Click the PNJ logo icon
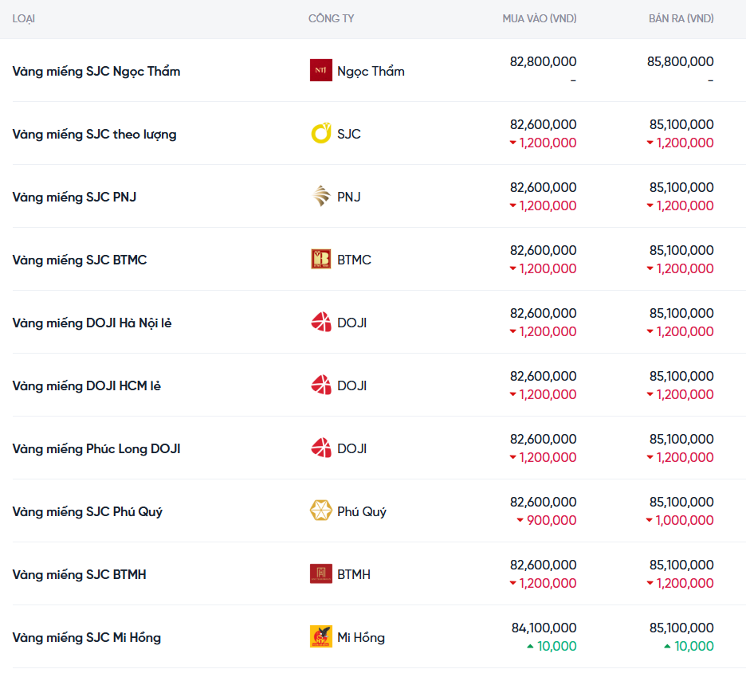 pyautogui.click(x=321, y=196)
